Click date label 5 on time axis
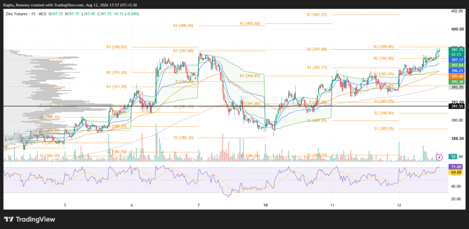The width and height of the screenshot is (469, 229). 65,205
